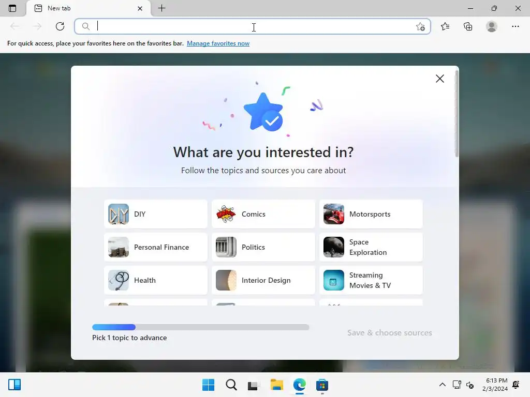Click the tab actions menu icon
This screenshot has width=530, height=397.
pyautogui.click(x=12, y=8)
